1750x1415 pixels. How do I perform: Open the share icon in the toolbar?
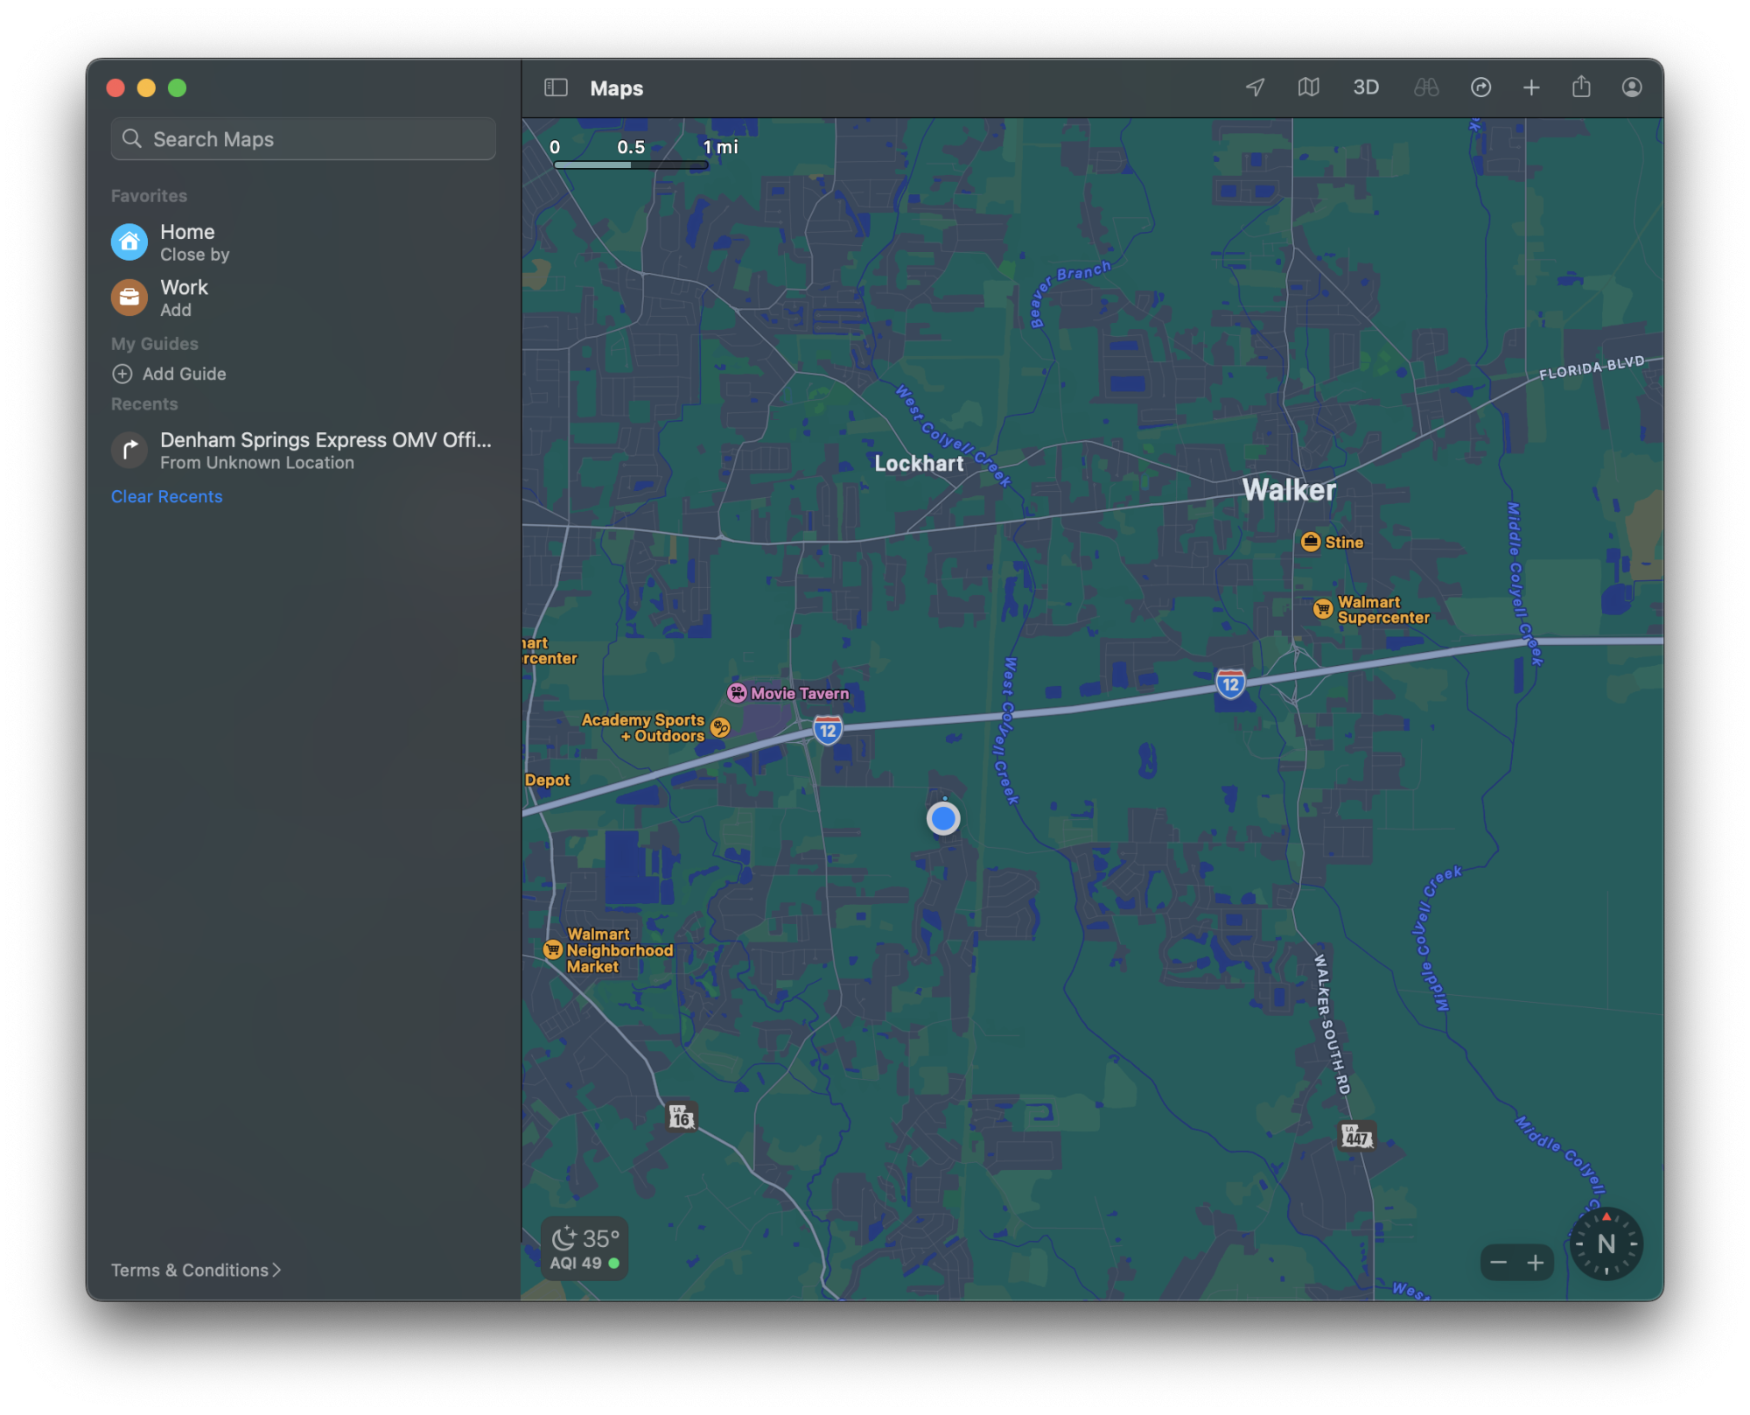(1581, 88)
